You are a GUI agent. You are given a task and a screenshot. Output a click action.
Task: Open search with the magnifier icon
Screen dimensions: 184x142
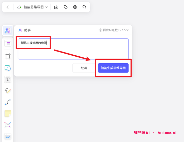[84, 7]
